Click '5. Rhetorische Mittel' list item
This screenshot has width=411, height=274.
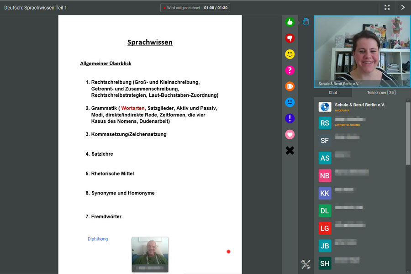[110, 174]
